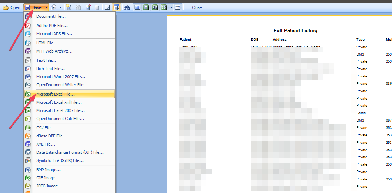Click Close in the toolbar
392x193 pixels.
tap(197, 7)
